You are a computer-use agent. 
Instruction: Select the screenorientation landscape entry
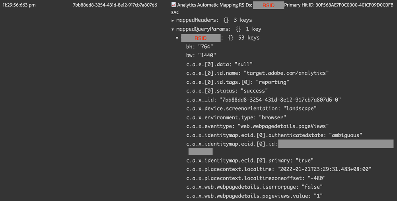point(251,108)
